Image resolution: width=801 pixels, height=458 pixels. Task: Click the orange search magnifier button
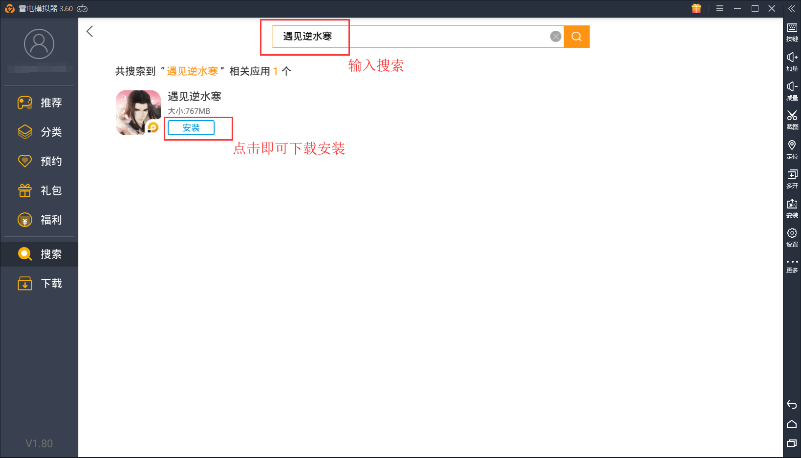pos(577,37)
